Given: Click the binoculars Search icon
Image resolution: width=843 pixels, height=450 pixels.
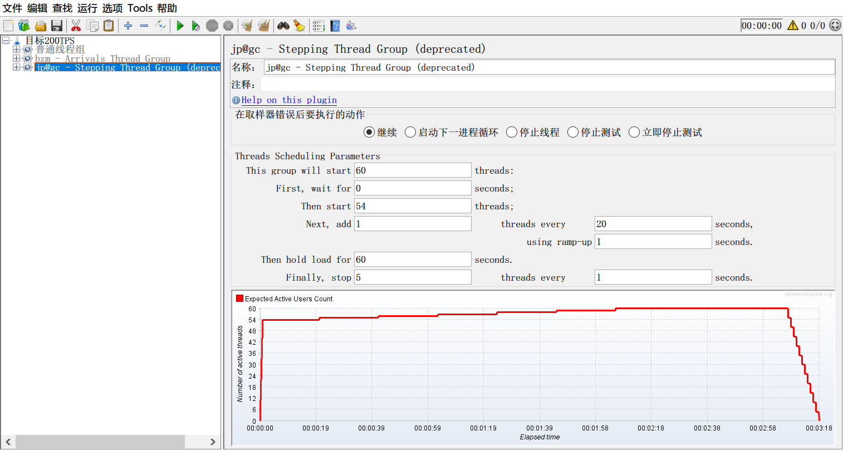Looking at the screenshot, I should (x=283, y=26).
